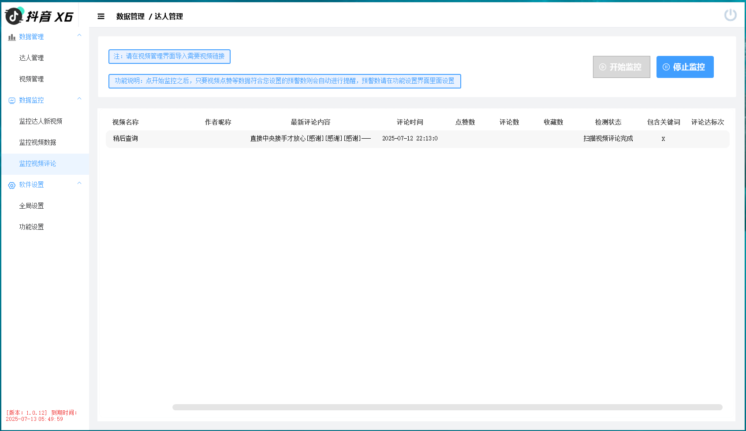This screenshot has width=746, height=431.
Task: Collapse the 软件设置 sidebar section chevron
Action: (x=79, y=183)
